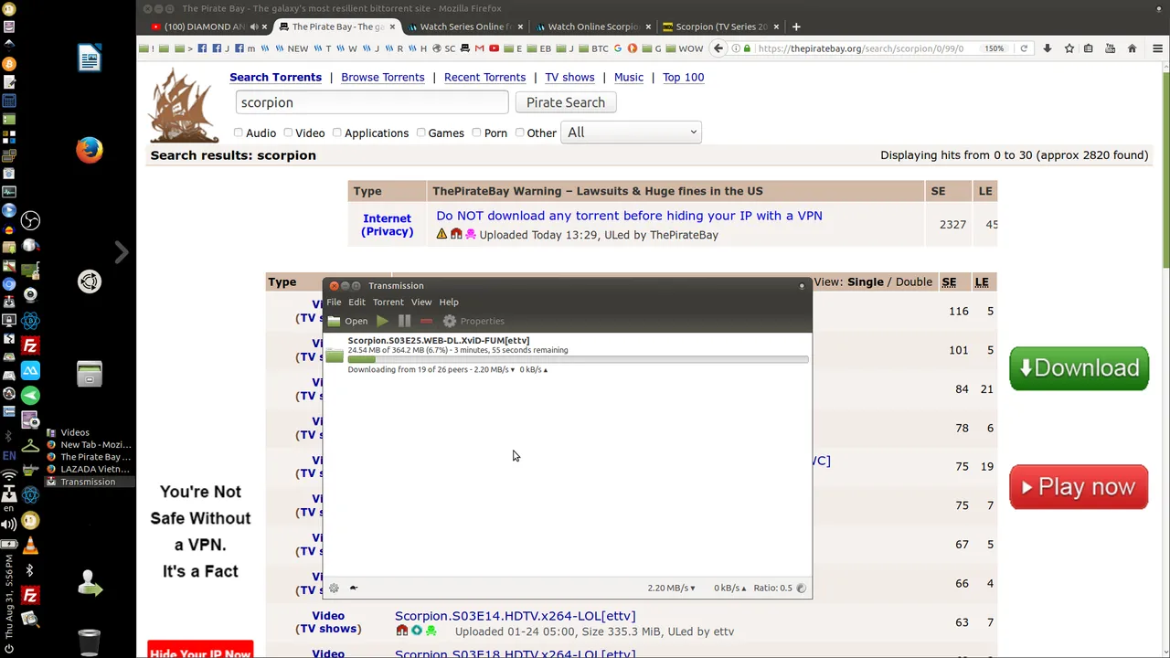Open Scorpion.S03E14.HDTV.x264-LOL torrent link
This screenshot has height=658, width=1170.
point(515,616)
